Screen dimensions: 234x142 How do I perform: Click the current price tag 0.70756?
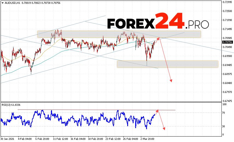pyautogui.click(x=227, y=42)
